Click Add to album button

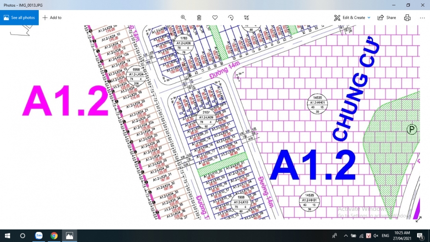point(52,18)
